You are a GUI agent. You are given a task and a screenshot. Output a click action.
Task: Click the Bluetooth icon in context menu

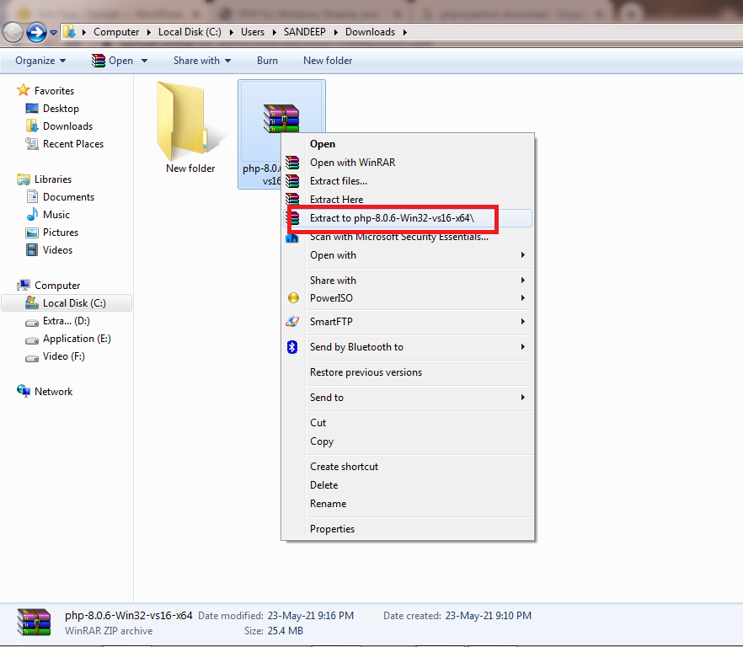[x=293, y=347]
